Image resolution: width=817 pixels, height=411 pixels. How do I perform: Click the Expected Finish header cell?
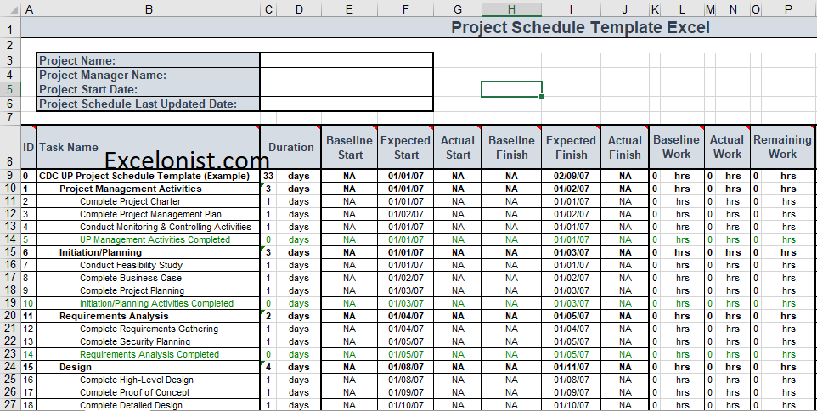(571, 147)
